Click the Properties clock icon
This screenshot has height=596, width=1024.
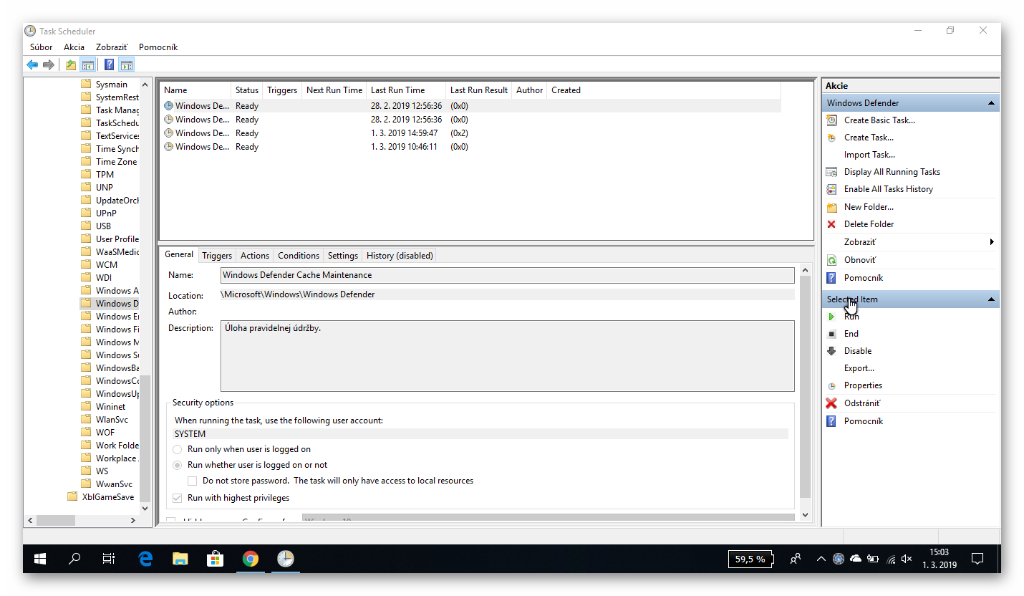point(831,385)
